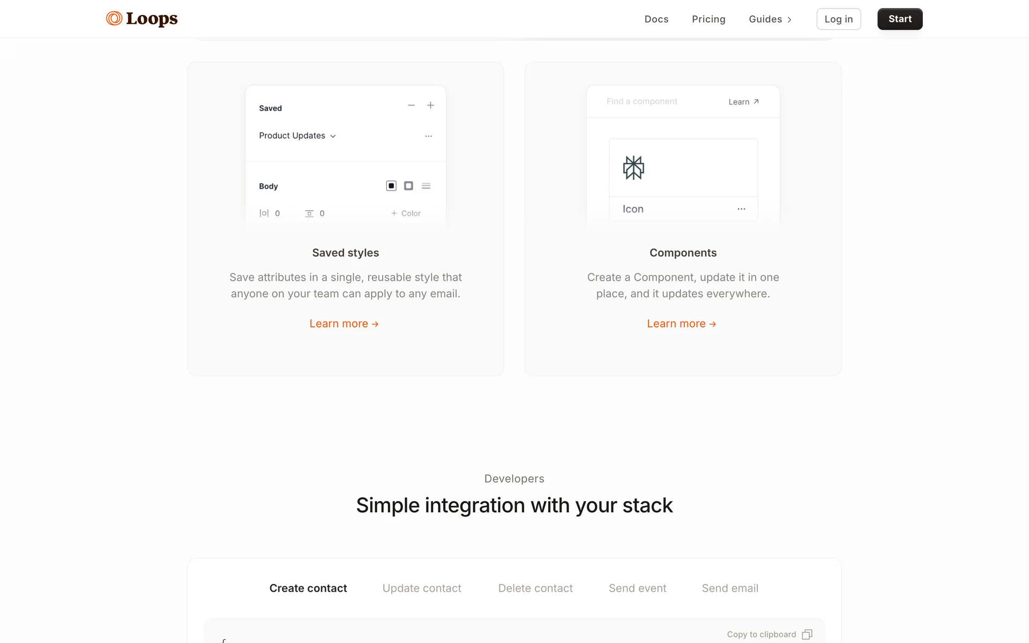
Task: Select the filled square Body style toggle
Action: (391, 186)
